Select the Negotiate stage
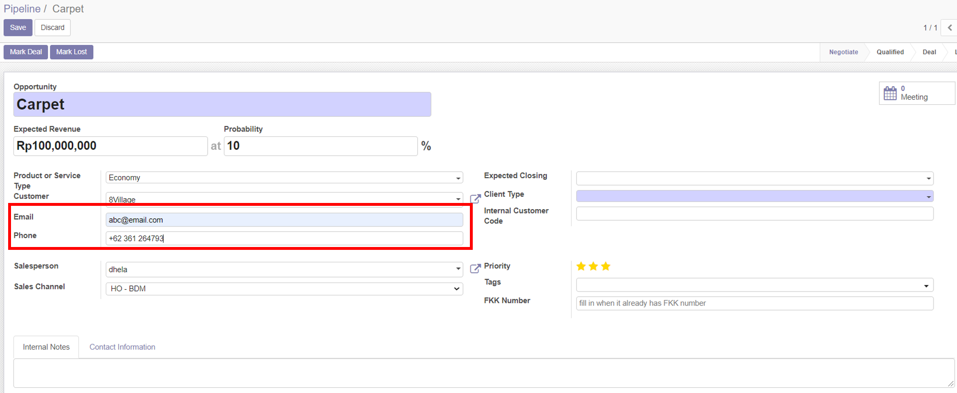Screen dimensions: 957x393 point(843,52)
